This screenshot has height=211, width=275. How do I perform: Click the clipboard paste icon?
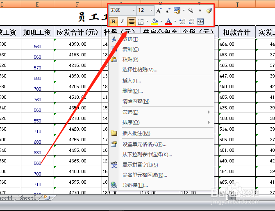[x=114, y=60]
